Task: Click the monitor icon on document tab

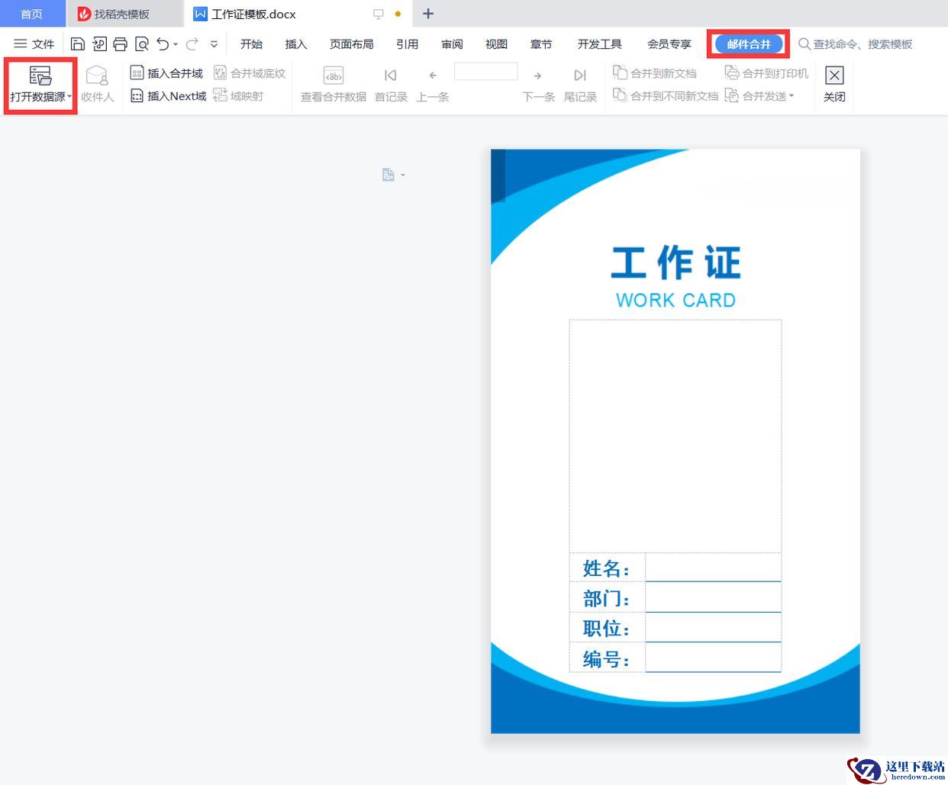Action: click(378, 14)
